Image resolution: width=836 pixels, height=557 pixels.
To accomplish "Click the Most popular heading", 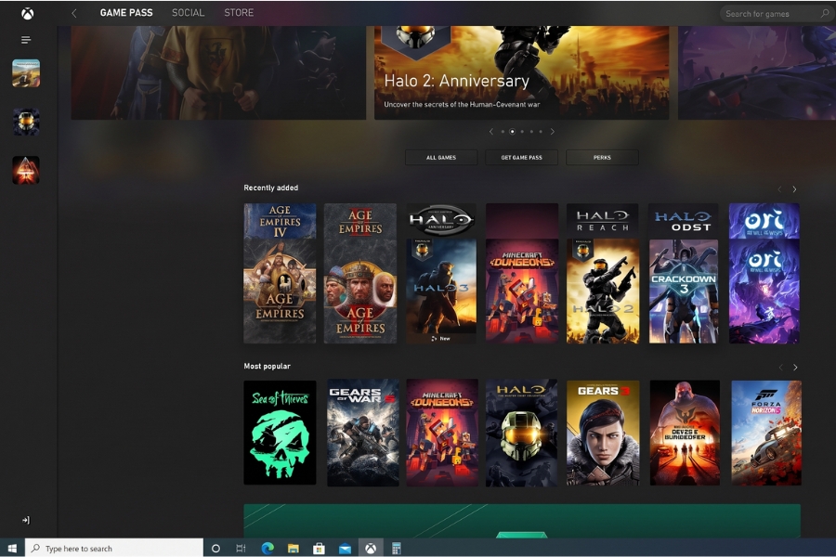I will click(x=268, y=366).
